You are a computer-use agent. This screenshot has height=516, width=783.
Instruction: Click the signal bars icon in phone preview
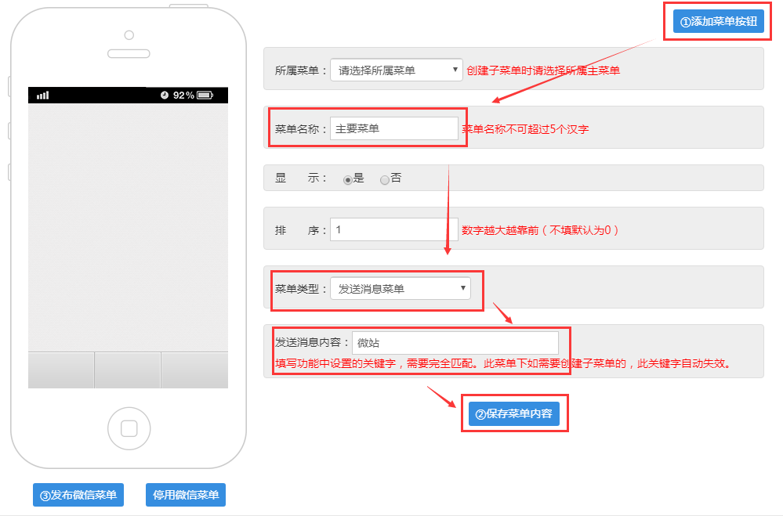[x=42, y=95]
